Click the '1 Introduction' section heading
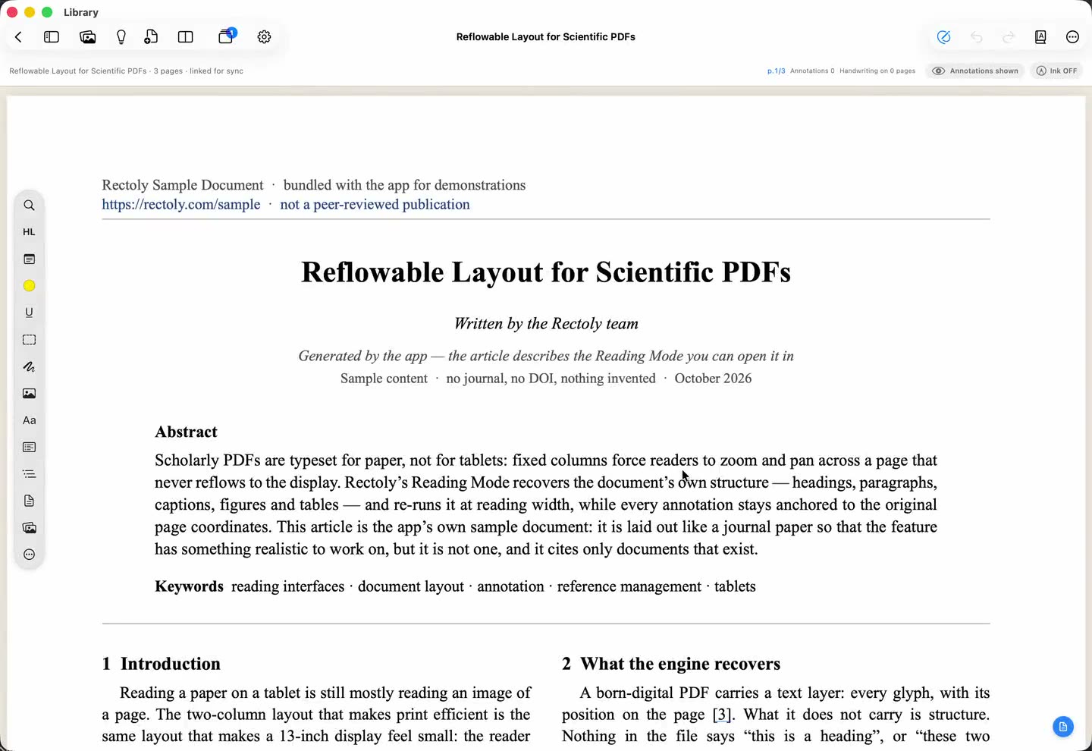The height and width of the screenshot is (751, 1092). (x=161, y=664)
